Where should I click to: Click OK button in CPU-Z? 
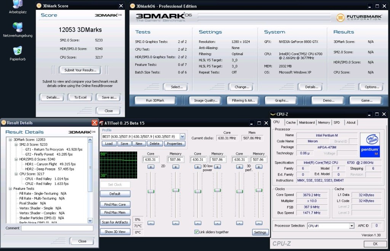(x=375, y=244)
